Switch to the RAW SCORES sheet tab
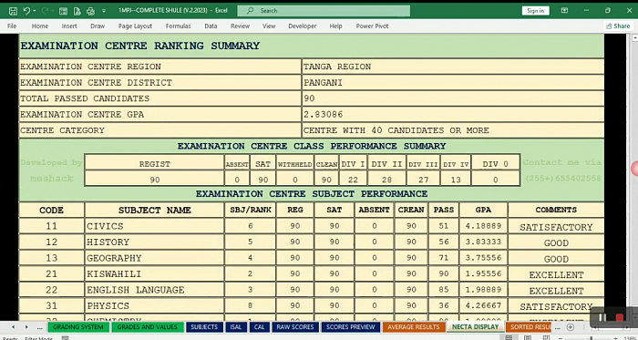Viewport: 638px width, 340px height. 295,327
